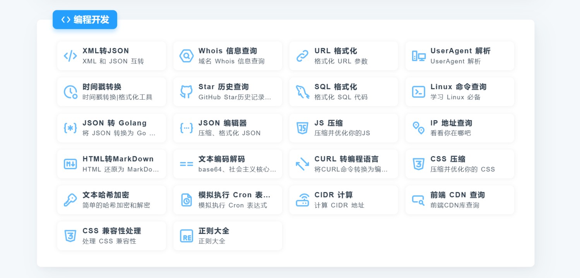
Task: Click the 文本编码解码 double equals icon
Action: click(186, 164)
